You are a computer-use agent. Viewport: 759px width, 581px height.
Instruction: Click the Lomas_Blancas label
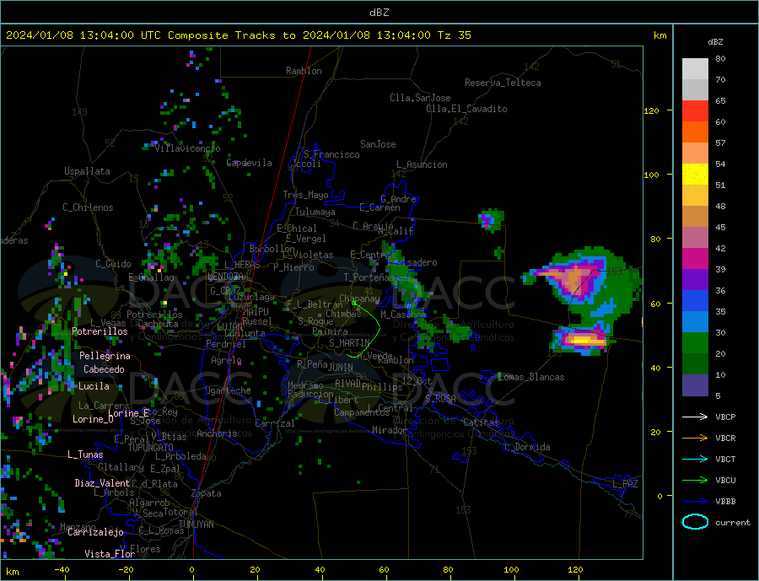pos(531,377)
